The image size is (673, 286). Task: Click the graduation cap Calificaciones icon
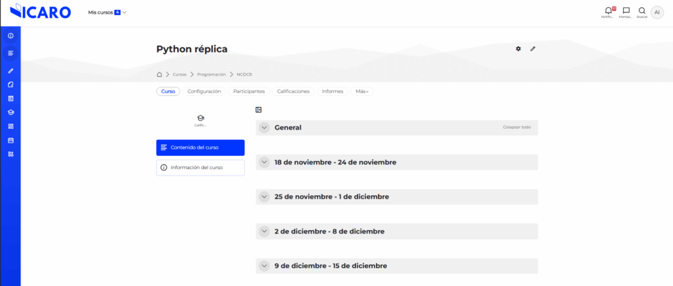pos(200,118)
